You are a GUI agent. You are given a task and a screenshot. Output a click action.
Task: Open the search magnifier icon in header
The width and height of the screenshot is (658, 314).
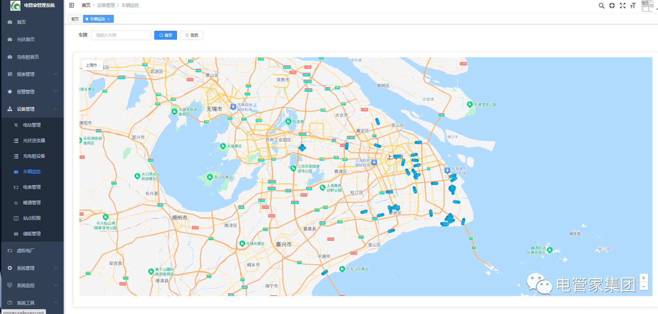pos(602,6)
